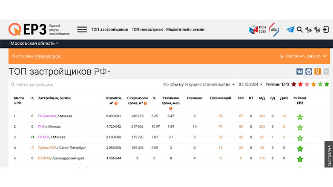Toggle the bright red rating star filter
The image size is (333, 187).
tap(300, 84)
